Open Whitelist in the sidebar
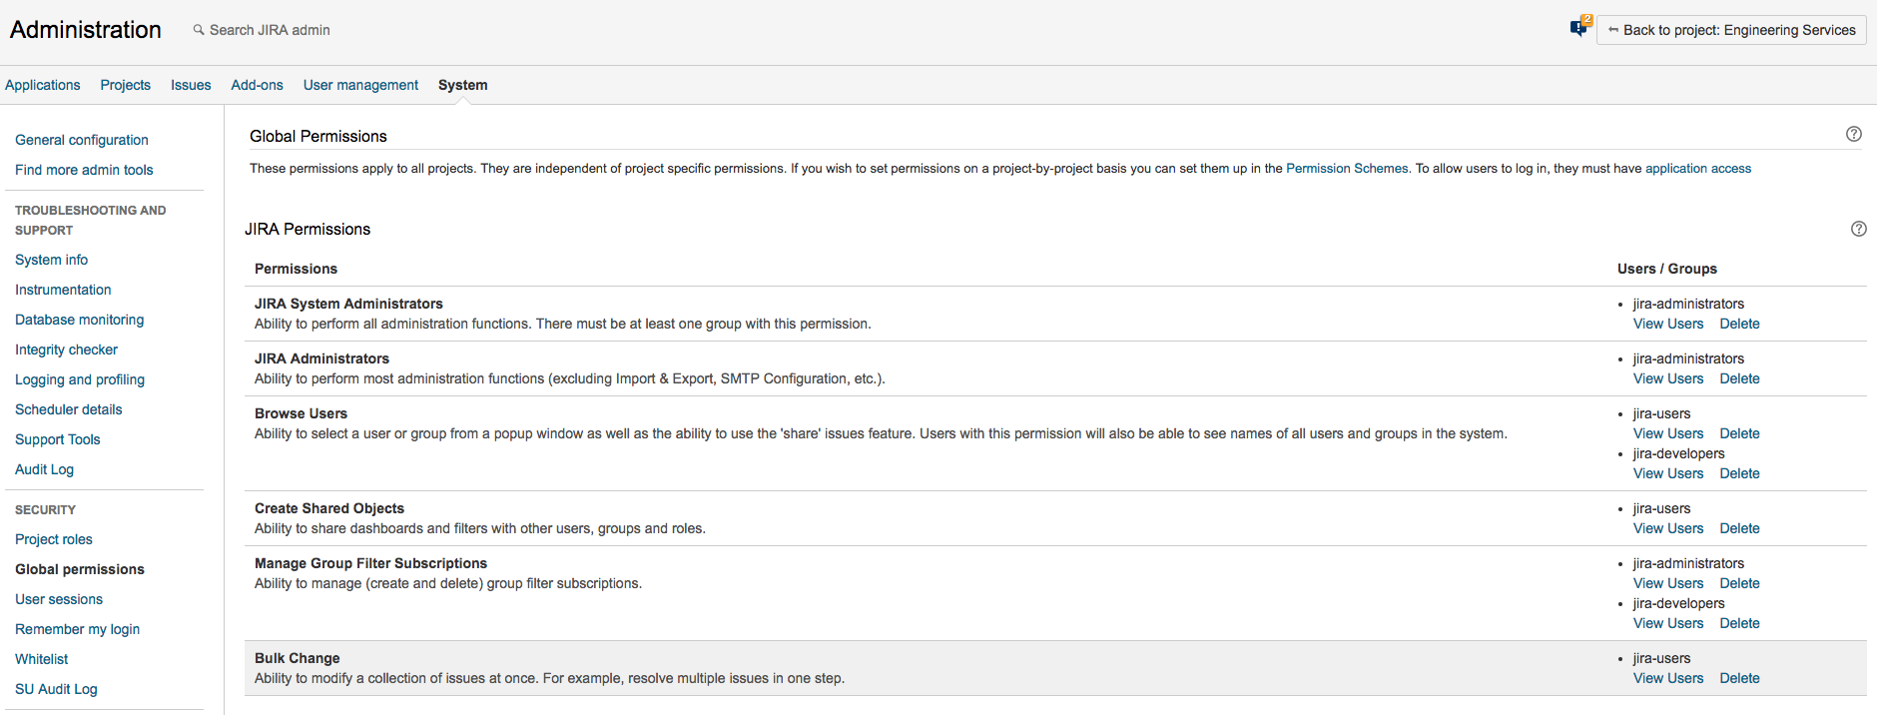Viewport: 1877px width, 715px height. coord(42,659)
